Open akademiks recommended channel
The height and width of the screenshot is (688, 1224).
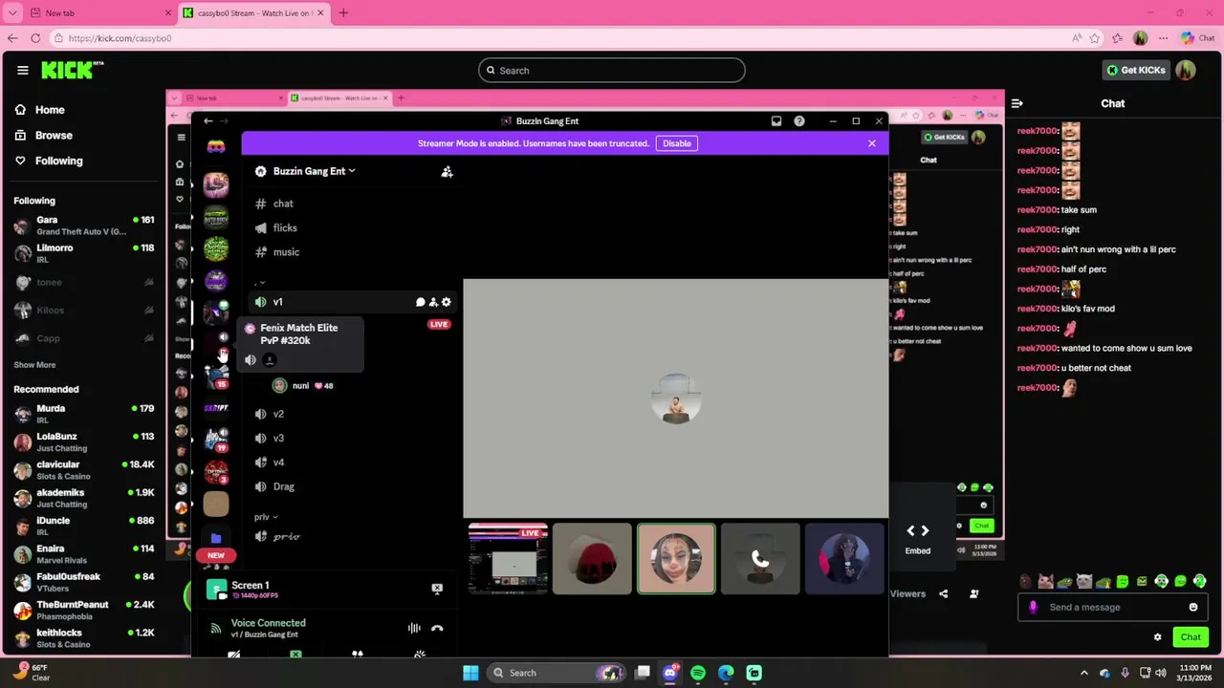coord(83,498)
